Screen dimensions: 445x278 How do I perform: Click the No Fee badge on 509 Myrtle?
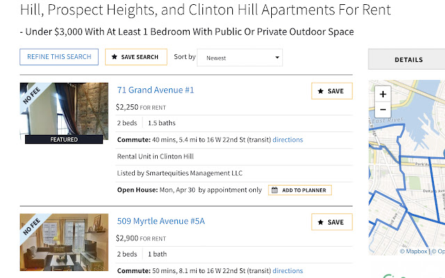(x=31, y=227)
